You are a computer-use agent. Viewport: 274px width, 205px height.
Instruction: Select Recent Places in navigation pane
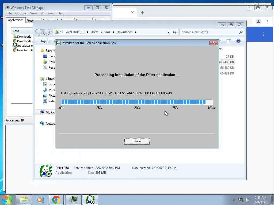[49, 68]
